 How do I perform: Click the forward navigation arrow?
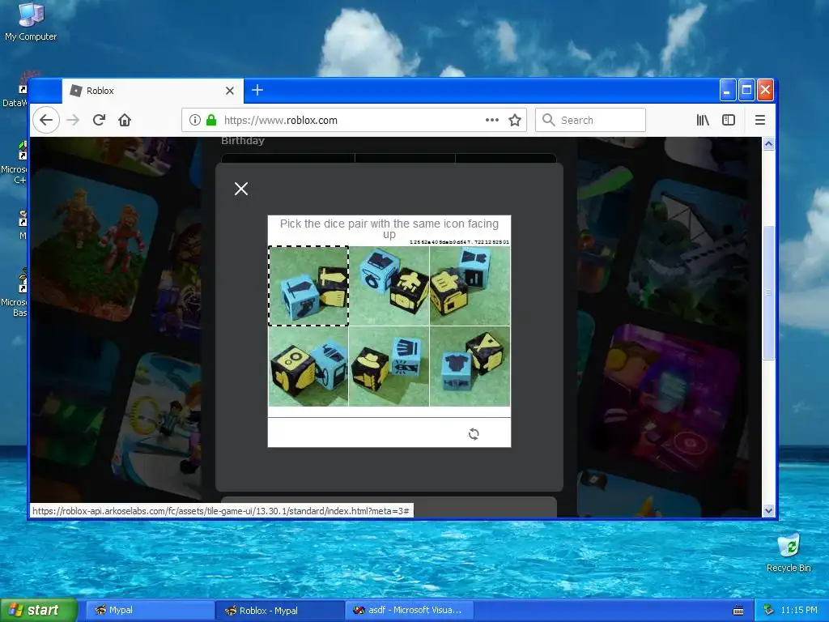coord(73,120)
